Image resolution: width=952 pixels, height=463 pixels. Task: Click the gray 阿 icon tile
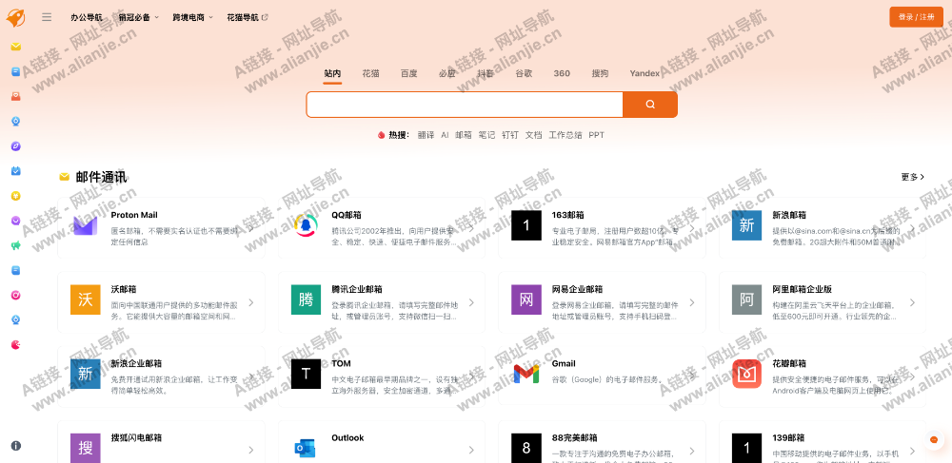(746, 299)
